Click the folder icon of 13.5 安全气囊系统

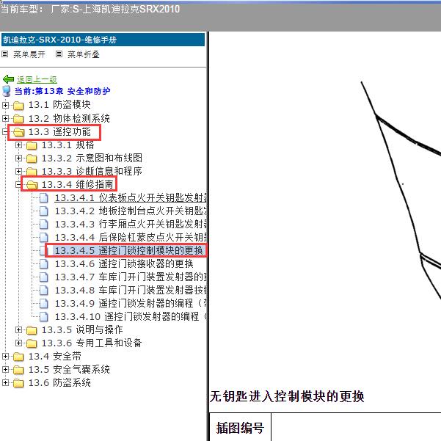[18, 370]
